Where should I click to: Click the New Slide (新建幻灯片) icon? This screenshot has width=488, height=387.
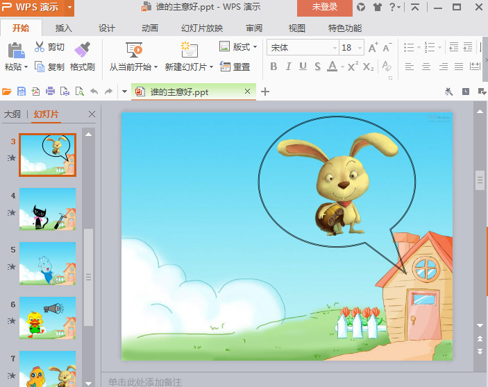tap(189, 50)
